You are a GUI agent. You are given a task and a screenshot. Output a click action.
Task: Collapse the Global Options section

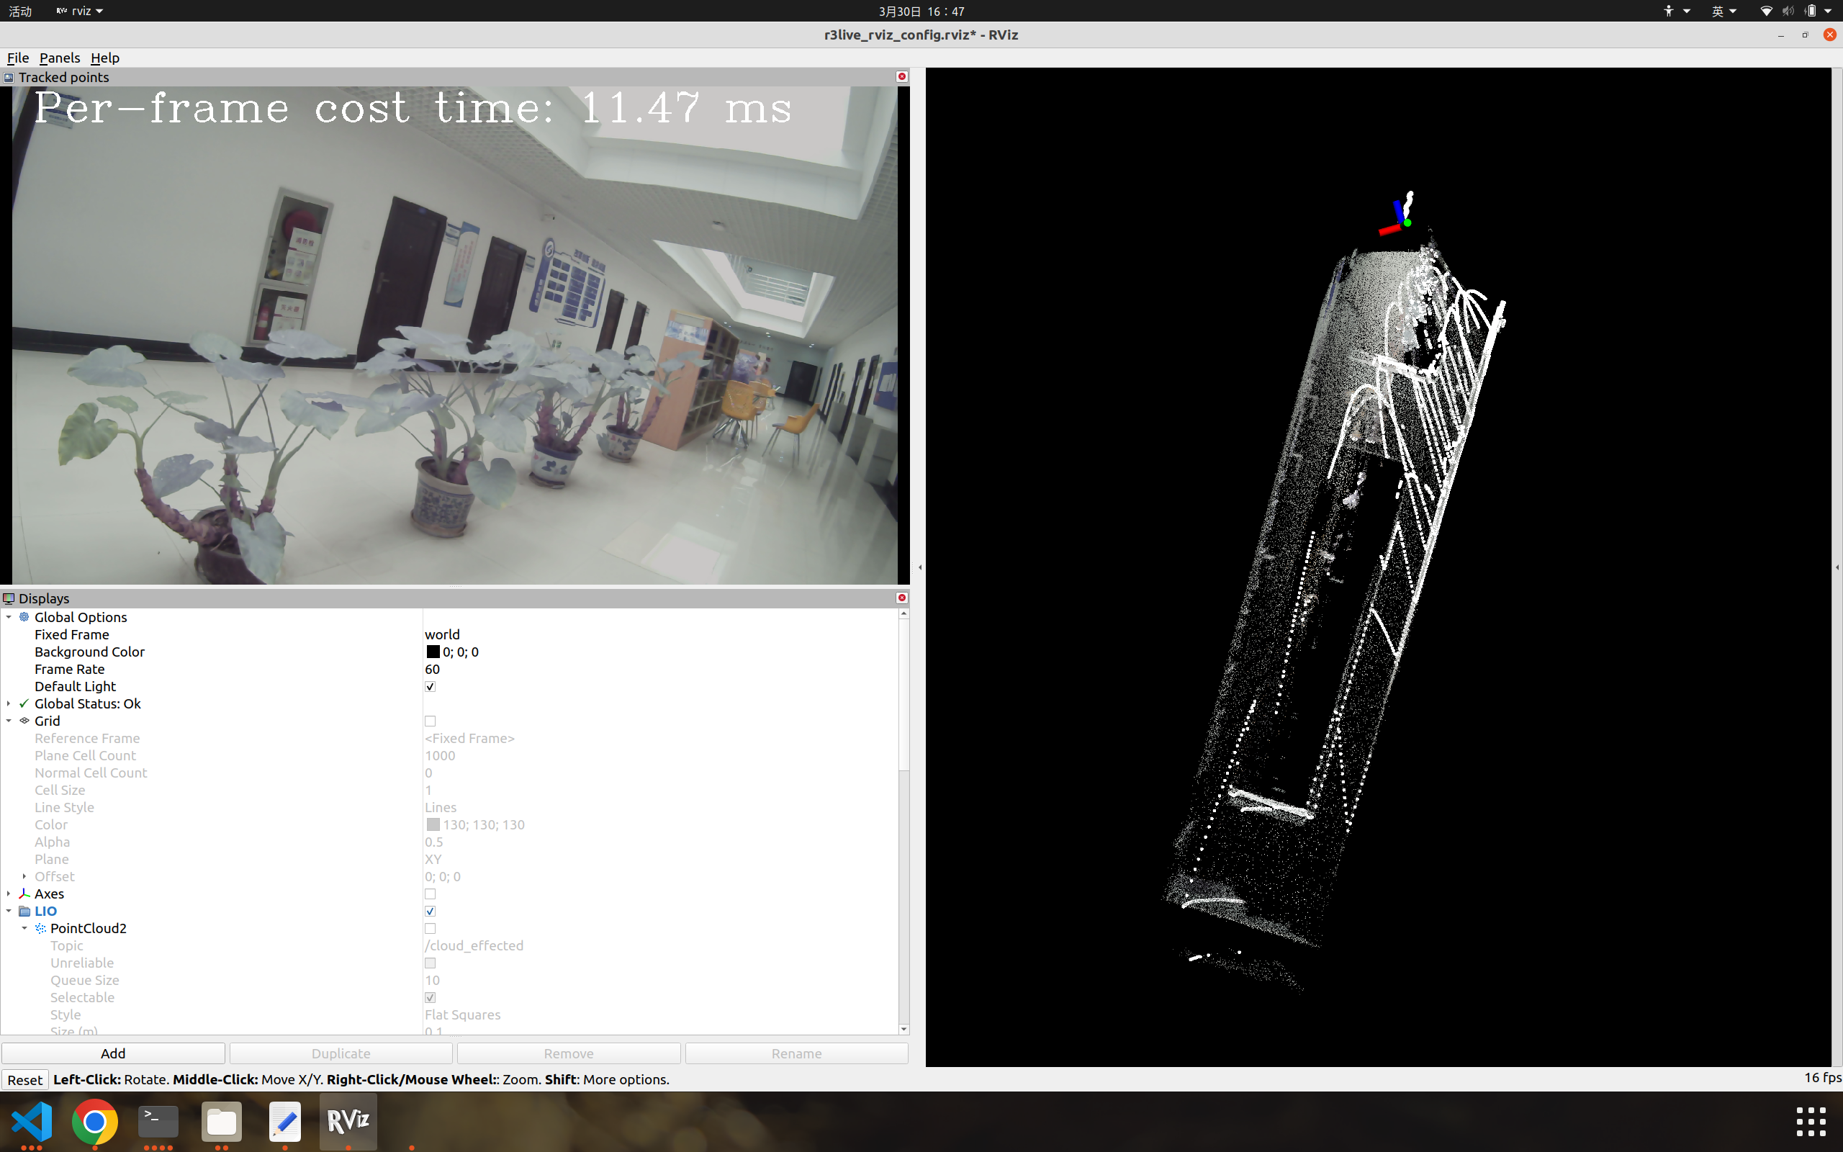[x=9, y=617]
